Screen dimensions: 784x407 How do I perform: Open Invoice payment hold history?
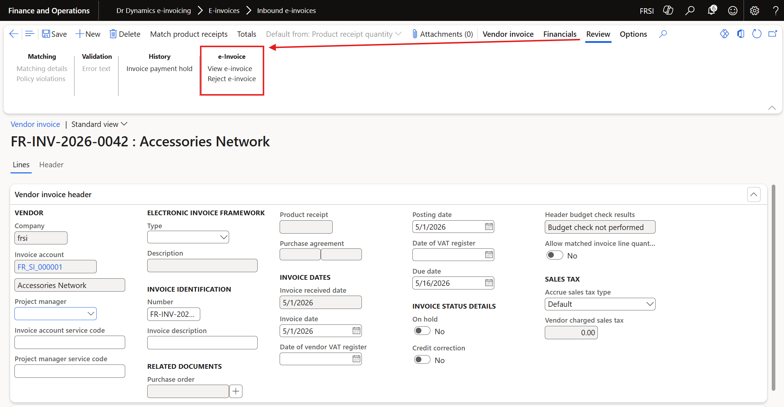point(159,68)
